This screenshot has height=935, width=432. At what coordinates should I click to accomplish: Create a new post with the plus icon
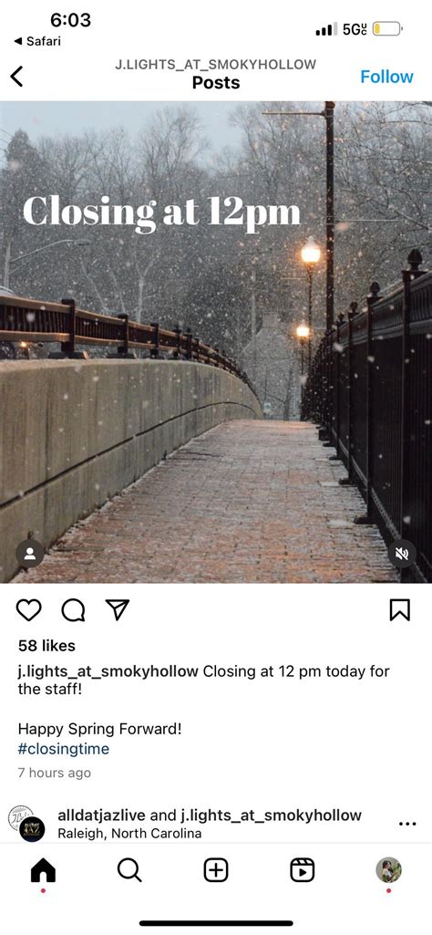[216, 870]
